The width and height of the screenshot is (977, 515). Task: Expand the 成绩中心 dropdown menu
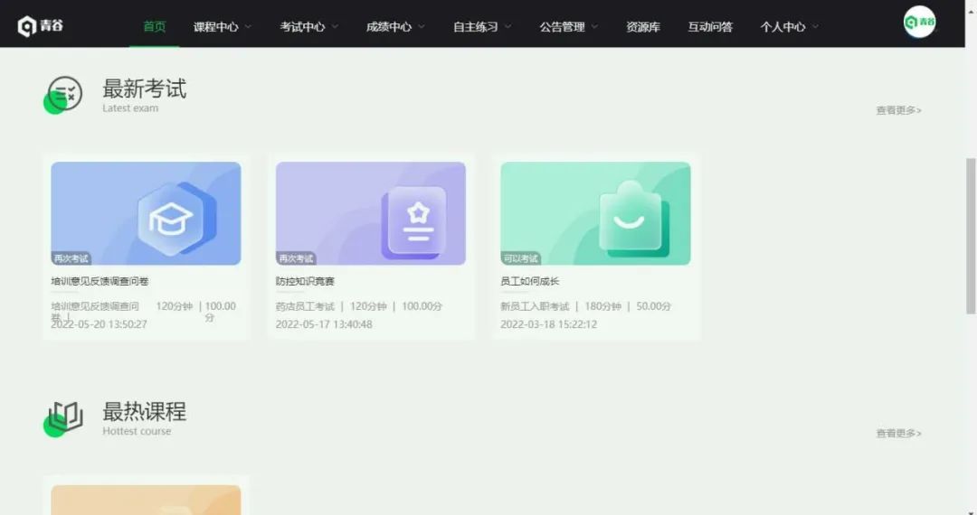coord(395,27)
